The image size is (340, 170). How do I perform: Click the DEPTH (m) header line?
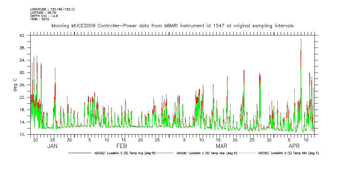[x=44, y=16]
